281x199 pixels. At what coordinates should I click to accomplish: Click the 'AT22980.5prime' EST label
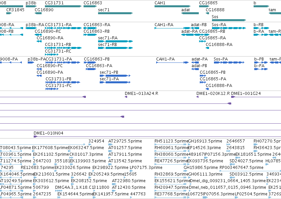(129, 181)
